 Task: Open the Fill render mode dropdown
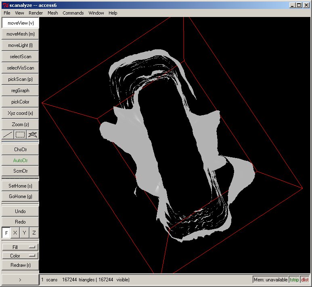(x=20, y=247)
